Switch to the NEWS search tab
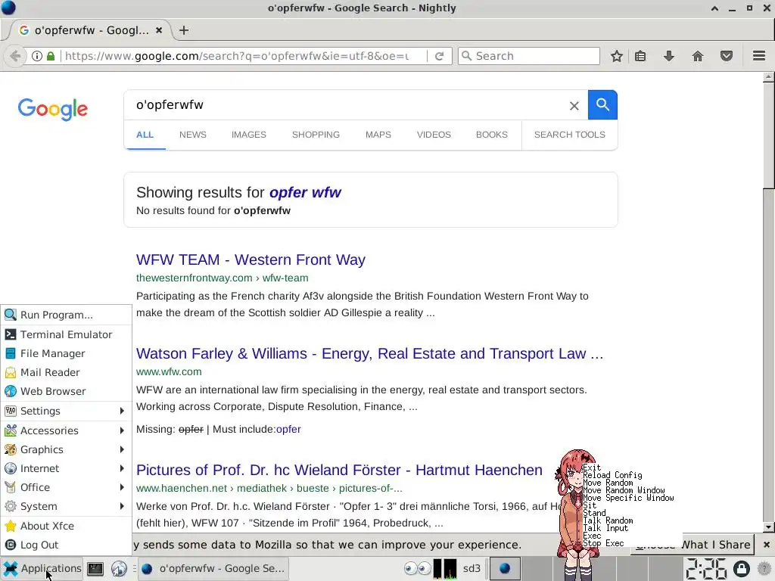The image size is (775, 581). point(193,135)
